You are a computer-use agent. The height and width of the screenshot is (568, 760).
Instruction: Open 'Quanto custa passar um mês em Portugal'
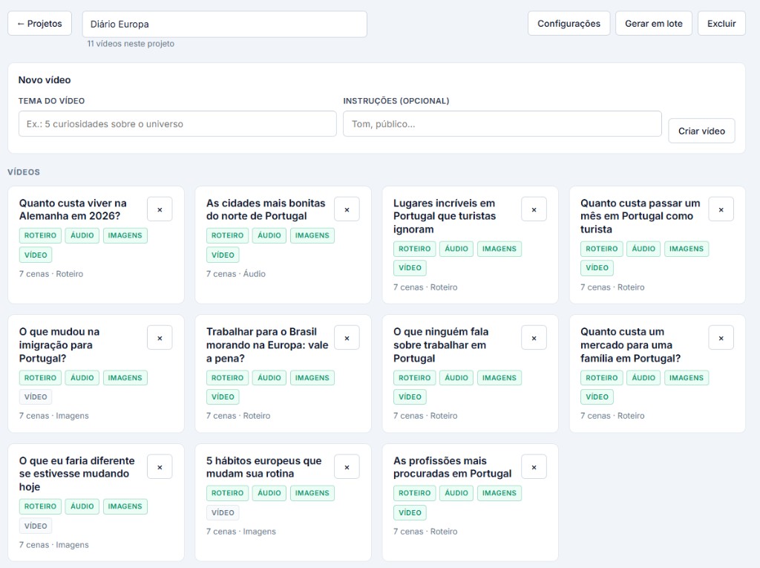click(x=640, y=216)
